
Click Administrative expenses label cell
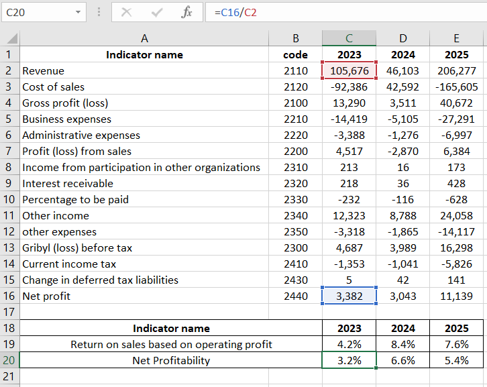144,135
